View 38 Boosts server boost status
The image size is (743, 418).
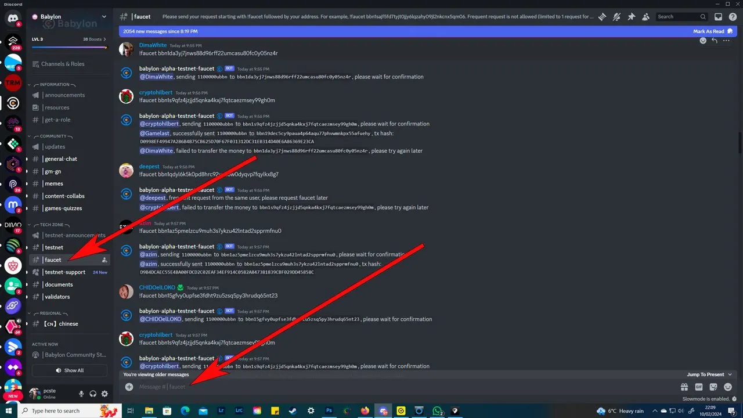coord(95,39)
